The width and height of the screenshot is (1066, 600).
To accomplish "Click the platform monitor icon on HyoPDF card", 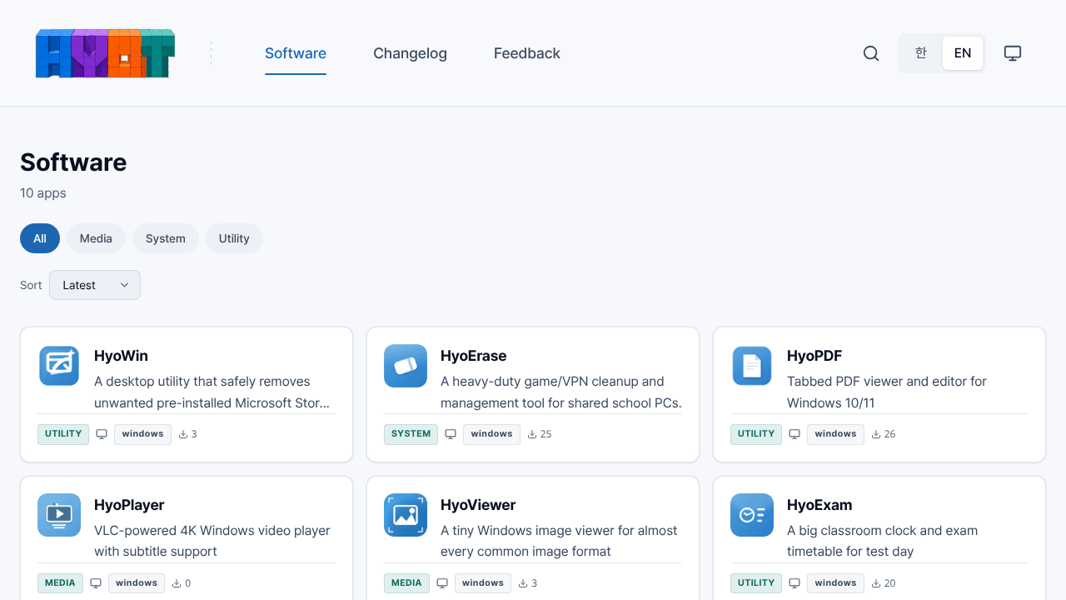I will 795,434.
